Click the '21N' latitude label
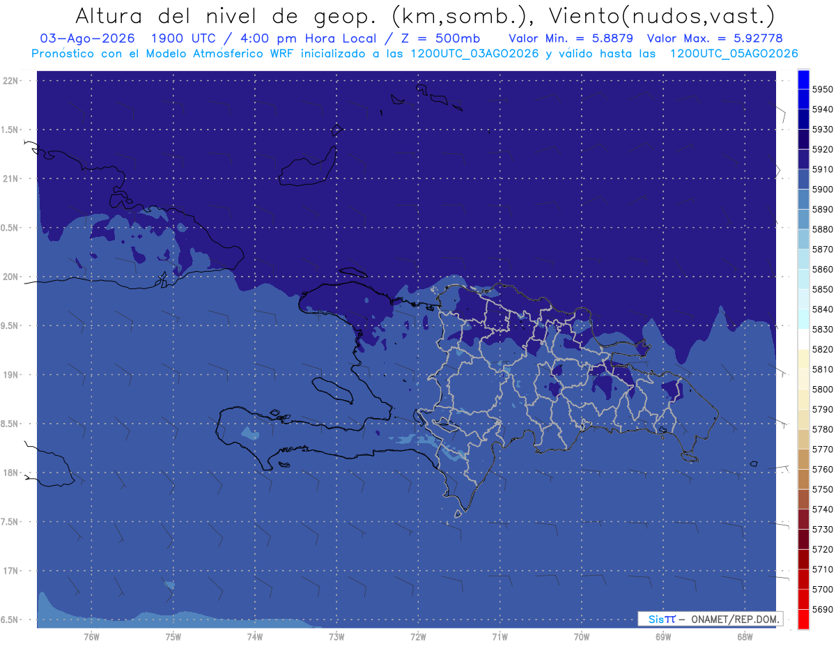This screenshot has height=646, width=836. point(10,178)
